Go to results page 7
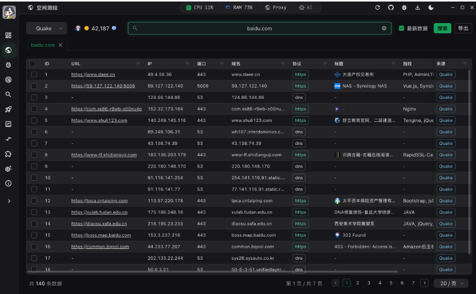 [x=413, y=283]
